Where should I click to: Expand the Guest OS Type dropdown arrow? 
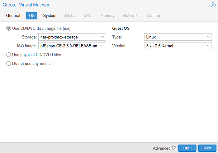click(208, 37)
